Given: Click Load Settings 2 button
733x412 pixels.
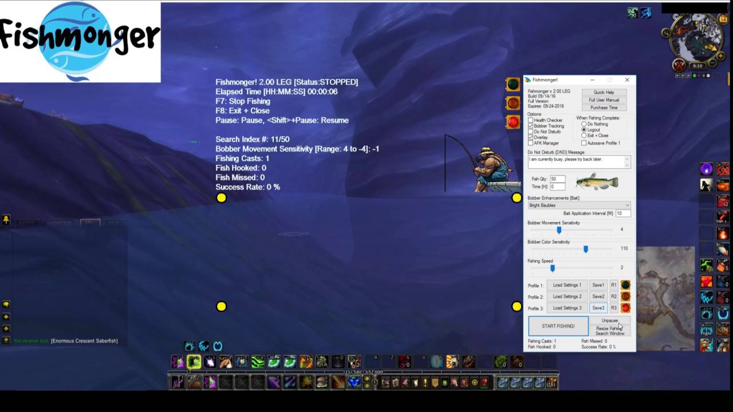Looking at the screenshot, I should coord(567,296).
